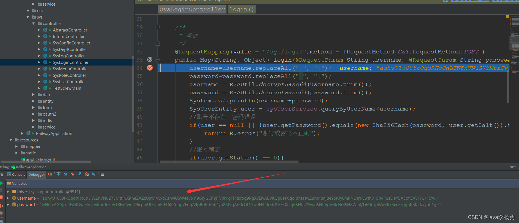Expand the dao folder
The height and width of the screenshot is (223, 519).
pos(33,95)
